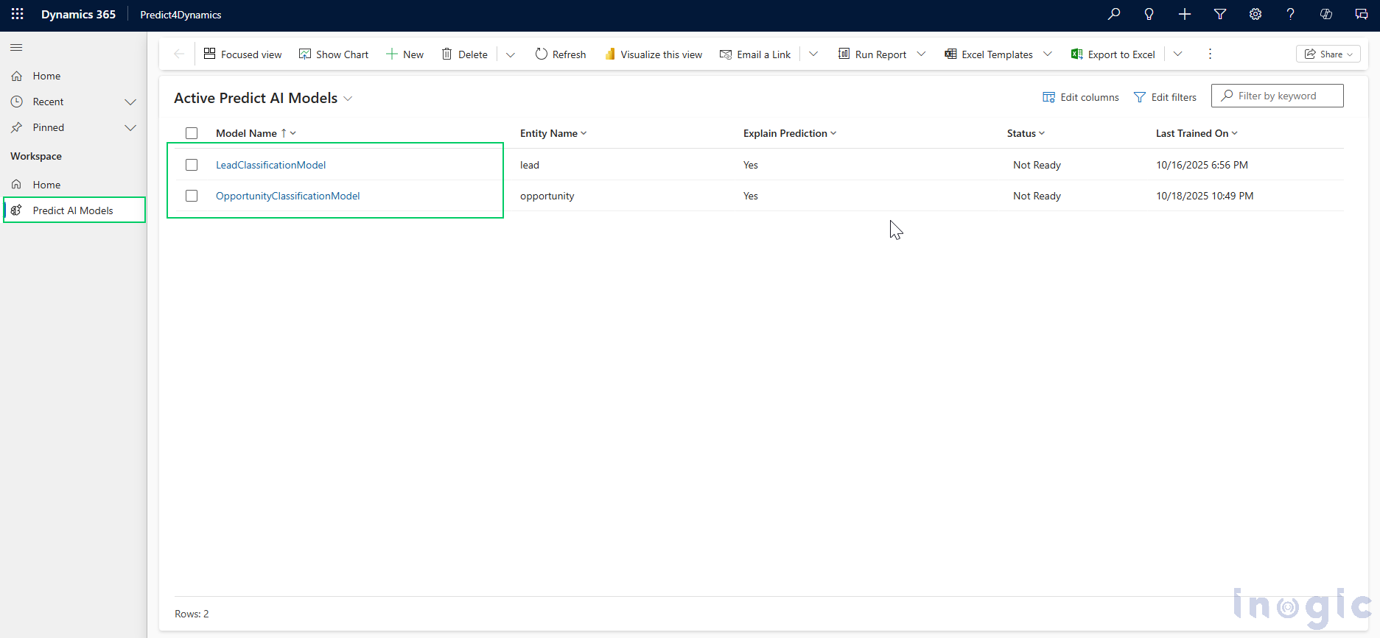The image size is (1380, 638).
Task: Click the back arrow in command bar
Action: 178,54
